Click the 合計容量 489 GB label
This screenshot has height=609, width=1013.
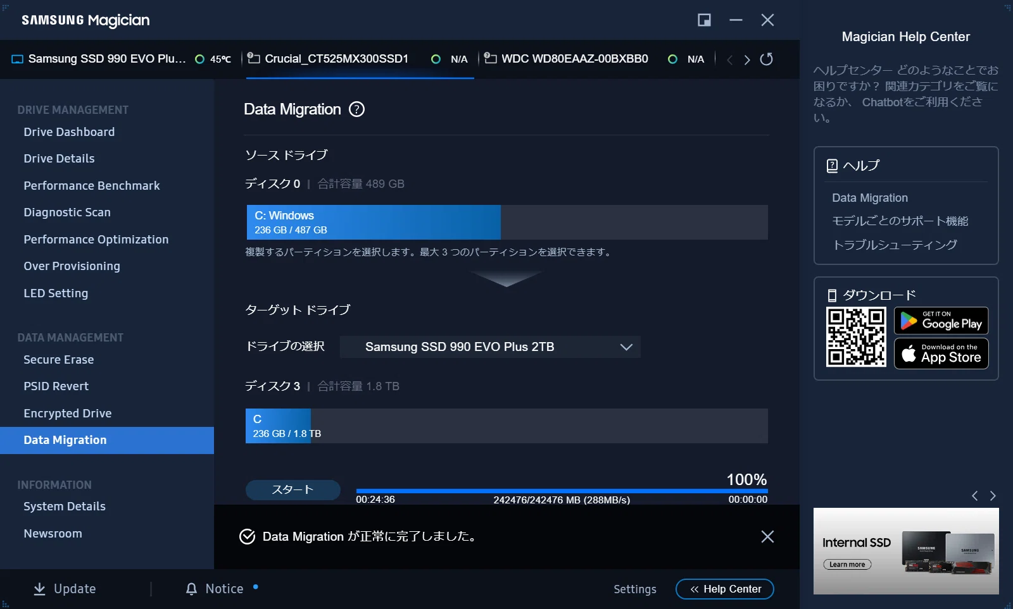361,184
